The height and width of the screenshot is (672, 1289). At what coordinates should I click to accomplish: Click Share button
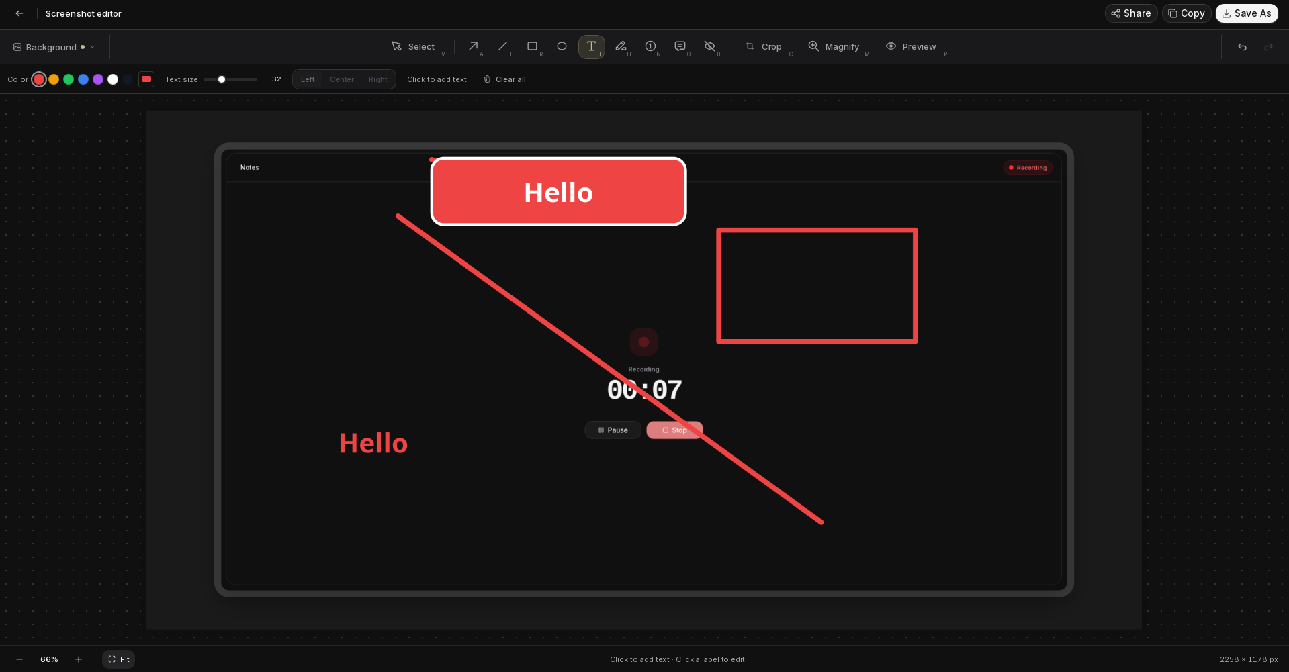[1131, 13]
